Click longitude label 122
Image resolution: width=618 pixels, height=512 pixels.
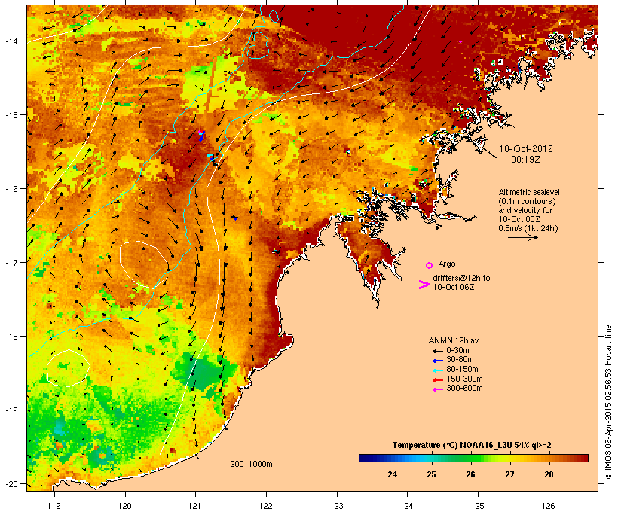click(x=266, y=506)
